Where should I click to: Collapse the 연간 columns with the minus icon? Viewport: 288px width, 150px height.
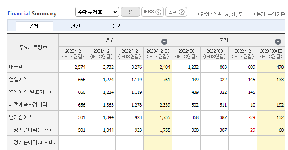click(164, 41)
